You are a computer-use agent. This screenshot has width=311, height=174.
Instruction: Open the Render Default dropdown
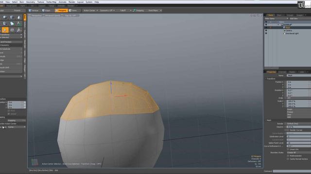point(299,124)
